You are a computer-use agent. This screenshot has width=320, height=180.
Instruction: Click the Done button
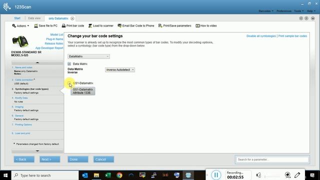tap(78, 159)
